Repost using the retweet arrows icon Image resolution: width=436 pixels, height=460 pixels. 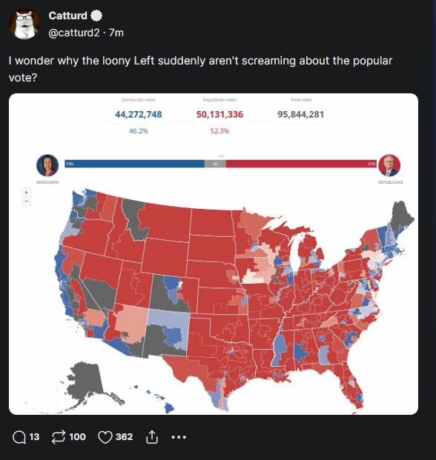click(x=58, y=437)
